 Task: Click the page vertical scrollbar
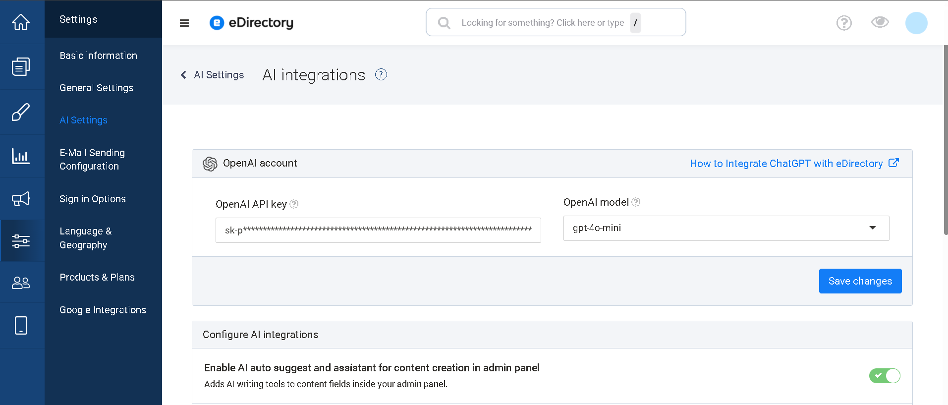point(946,139)
